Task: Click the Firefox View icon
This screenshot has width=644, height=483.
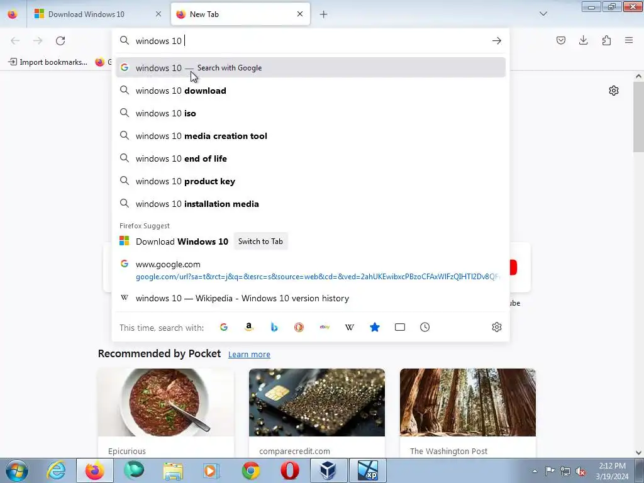Action: pos(13,14)
